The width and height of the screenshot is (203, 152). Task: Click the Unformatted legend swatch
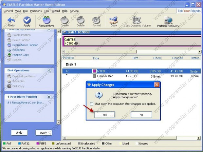point(53,143)
